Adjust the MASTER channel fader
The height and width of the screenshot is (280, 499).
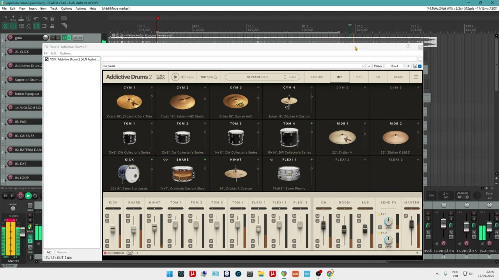tap(411, 224)
